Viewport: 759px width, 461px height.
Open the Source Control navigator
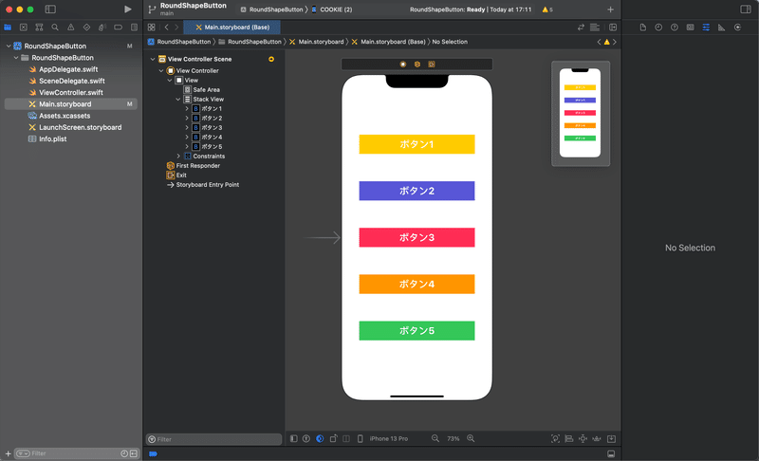(23, 28)
